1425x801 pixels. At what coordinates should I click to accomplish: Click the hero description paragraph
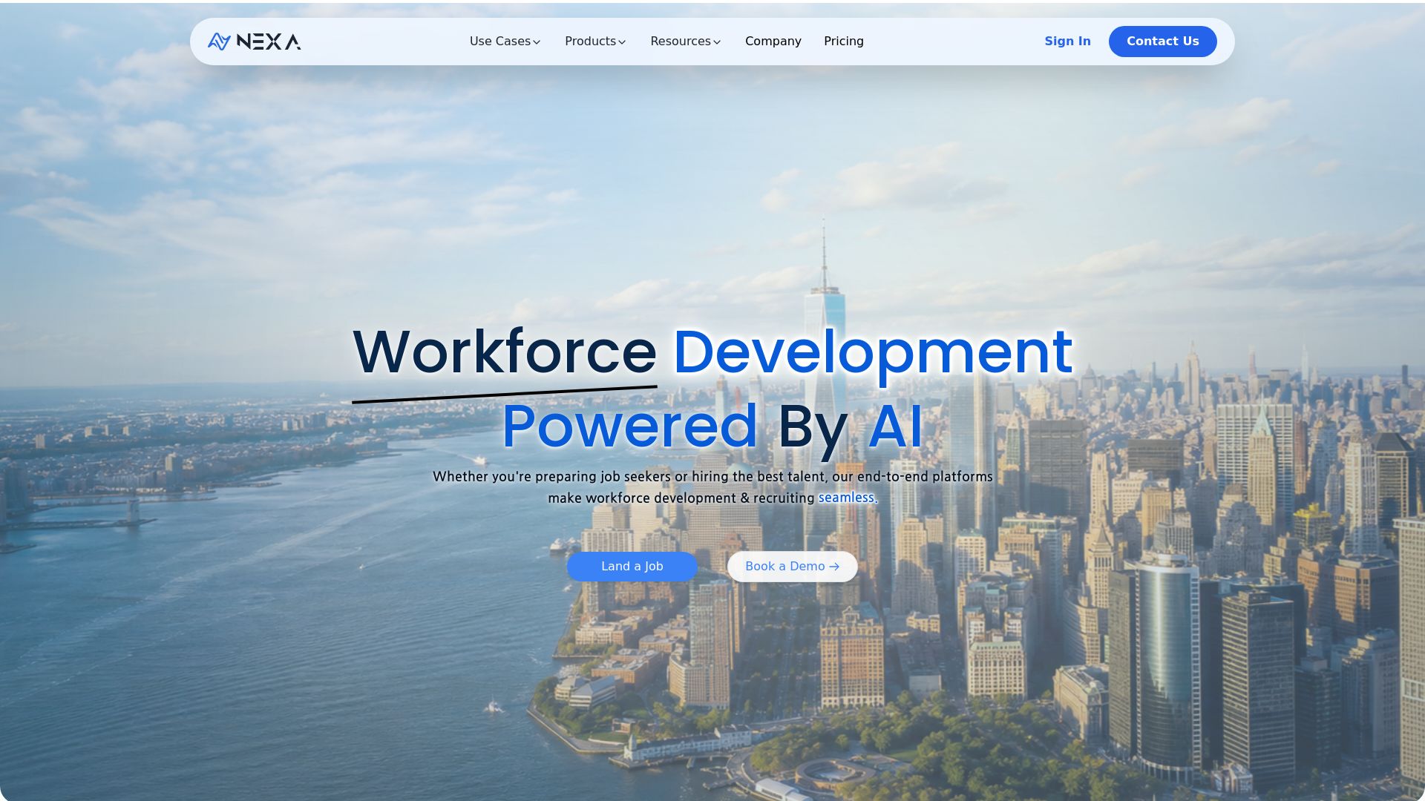[x=712, y=487]
